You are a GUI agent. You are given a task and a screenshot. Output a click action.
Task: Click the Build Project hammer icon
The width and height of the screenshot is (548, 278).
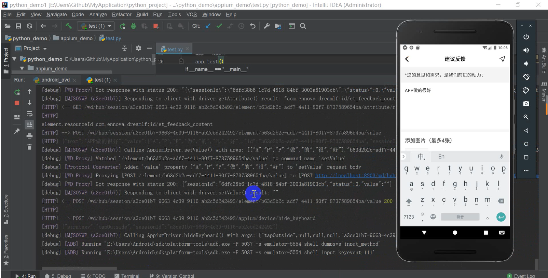click(69, 26)
